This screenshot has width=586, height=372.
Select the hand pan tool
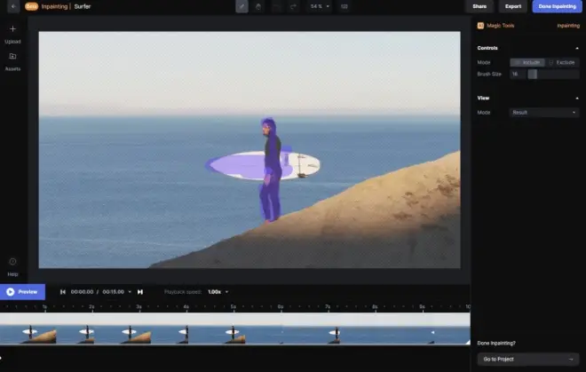click(259, 6)
